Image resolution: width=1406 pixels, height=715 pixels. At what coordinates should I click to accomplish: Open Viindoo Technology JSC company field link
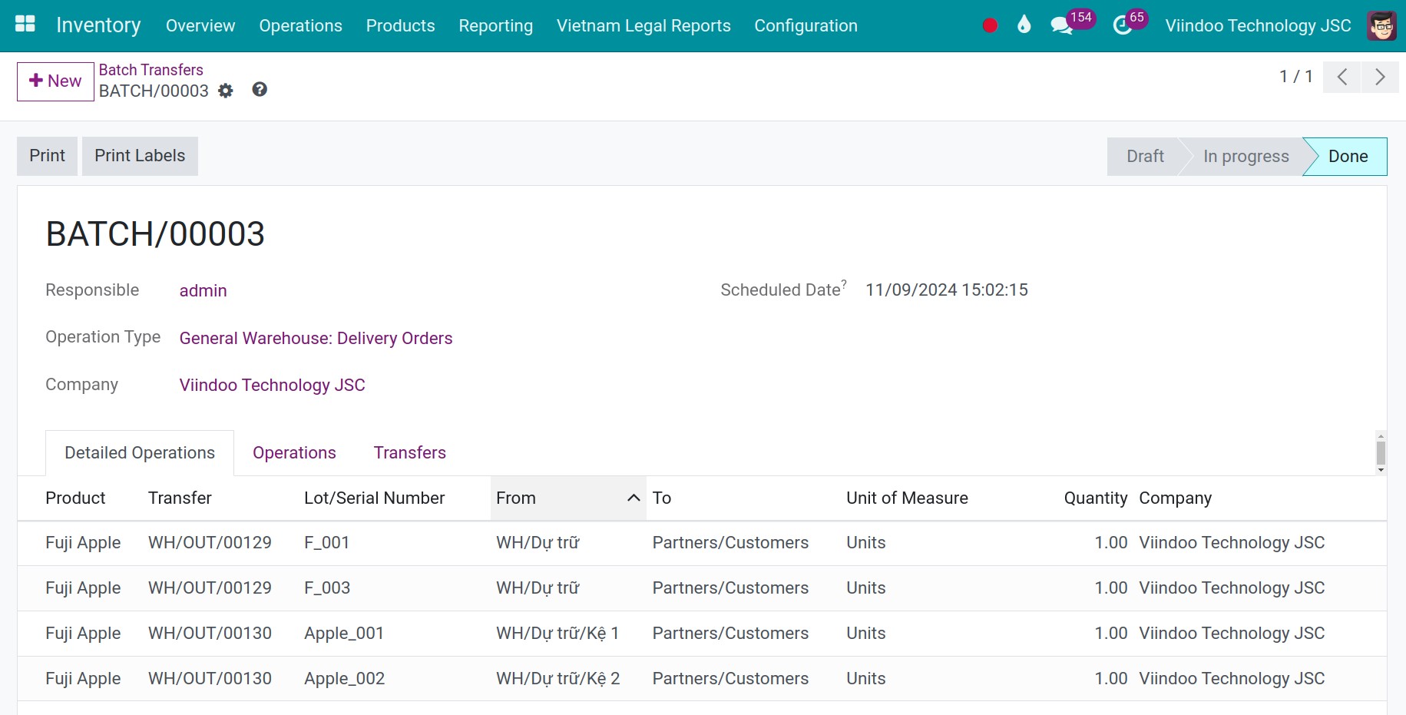tap(272, 386)
